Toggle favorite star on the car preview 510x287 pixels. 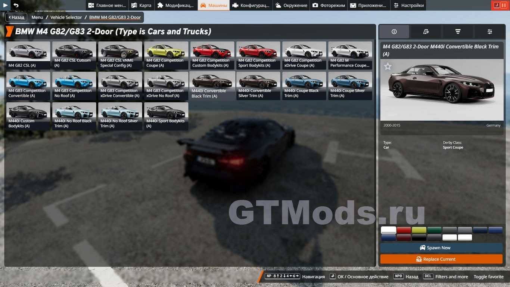point(388,67)
